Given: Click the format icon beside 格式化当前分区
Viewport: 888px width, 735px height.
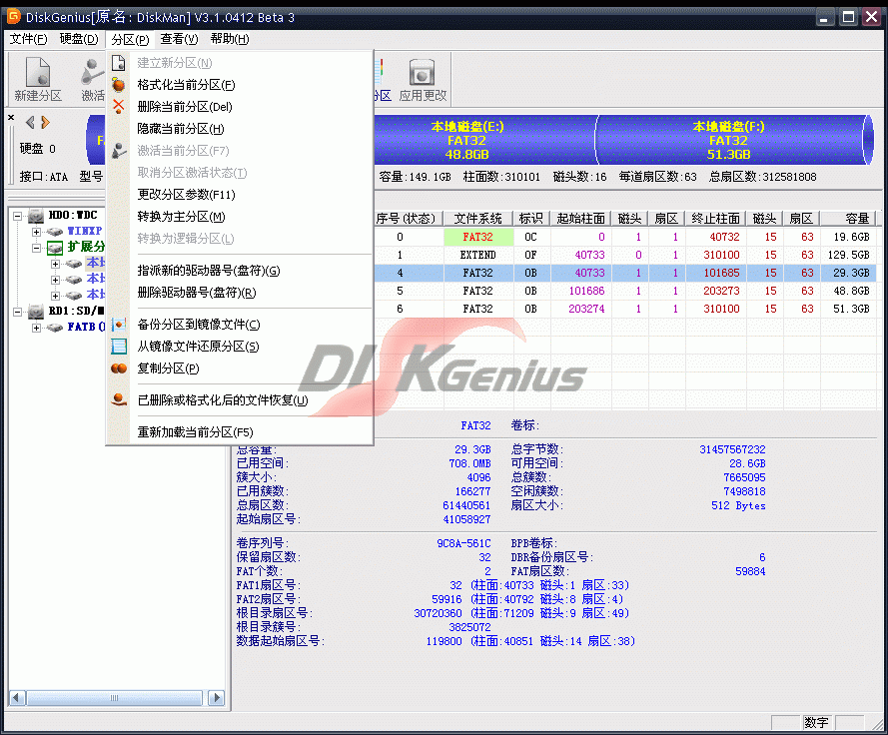Looking at the screenshot, I should click(x=118, y=85).
